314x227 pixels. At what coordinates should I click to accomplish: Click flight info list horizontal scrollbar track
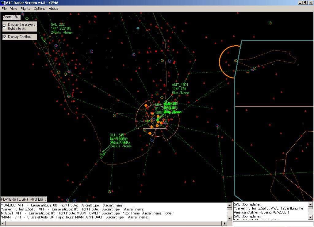113,224
